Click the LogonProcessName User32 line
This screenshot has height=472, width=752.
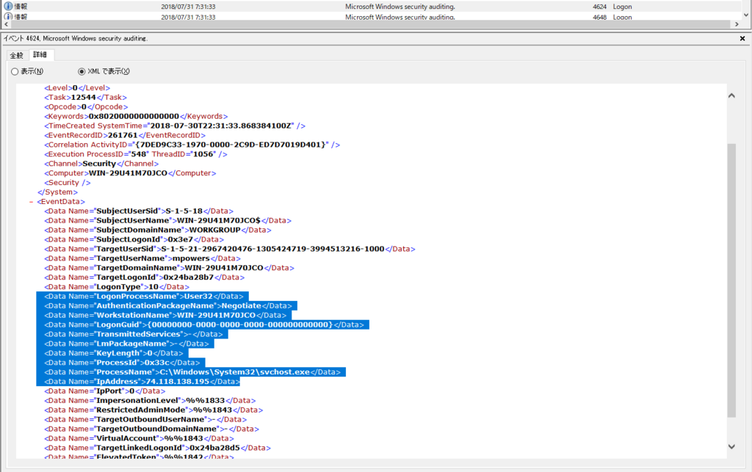pyautogui.click(x=144, y=297)
